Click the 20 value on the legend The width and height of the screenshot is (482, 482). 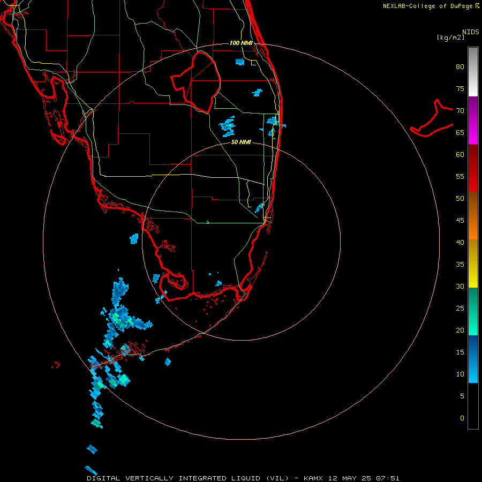coord(460,330)
